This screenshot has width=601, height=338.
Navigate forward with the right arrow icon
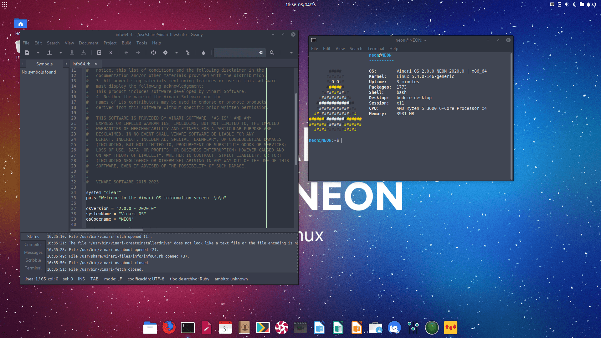coord(138,53)
